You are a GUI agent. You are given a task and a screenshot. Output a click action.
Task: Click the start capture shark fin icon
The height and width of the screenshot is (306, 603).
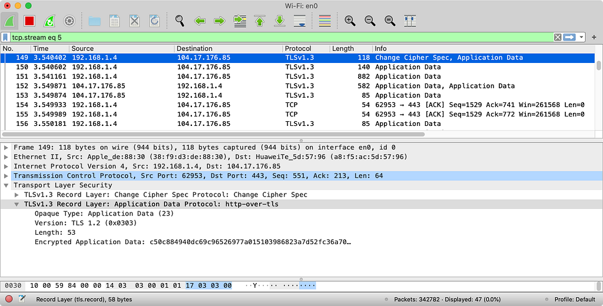coord(9,21)
